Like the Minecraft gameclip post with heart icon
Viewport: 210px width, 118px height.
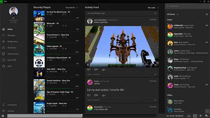pos(88,70)
